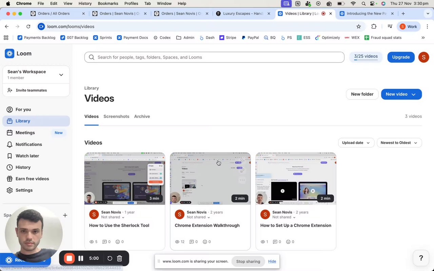Open the help question mark button
The image size is (434, 271).
tap(421, 258)
